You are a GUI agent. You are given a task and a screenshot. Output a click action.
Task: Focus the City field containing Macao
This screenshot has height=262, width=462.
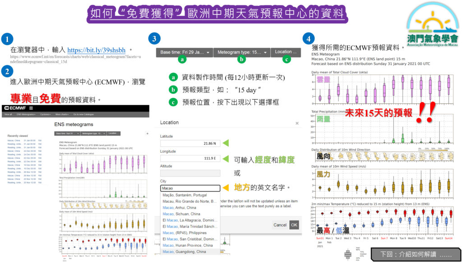point(190,188)
